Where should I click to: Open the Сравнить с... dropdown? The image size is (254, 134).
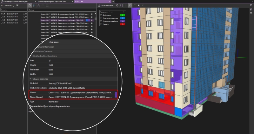coord(8,5)
